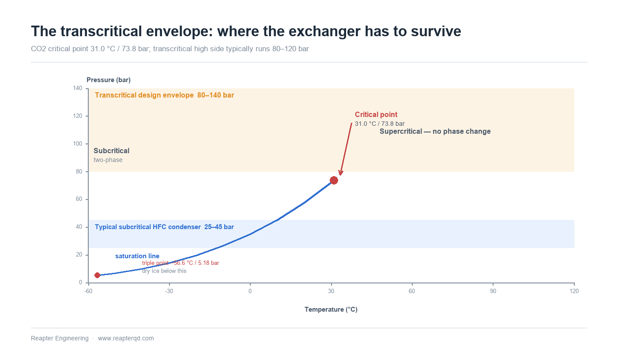Click the triple point temperature annotation
The image size is (618, 362).
181,263
